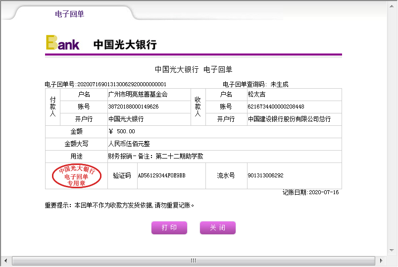Click 电子回单查询码 status 未生成

(x=280, y=84)
